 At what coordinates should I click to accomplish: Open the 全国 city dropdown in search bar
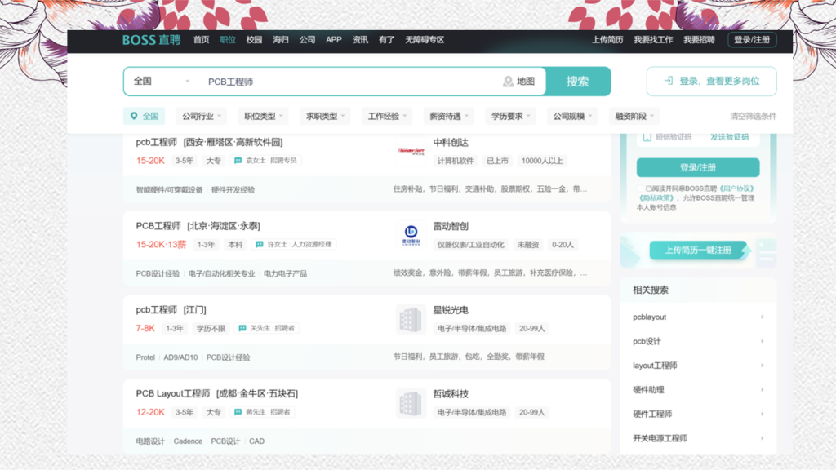click(162, 82)
